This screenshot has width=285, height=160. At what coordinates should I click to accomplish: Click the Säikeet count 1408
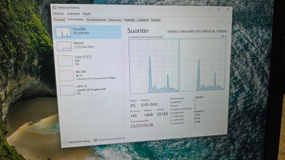[x=148, y=115]
